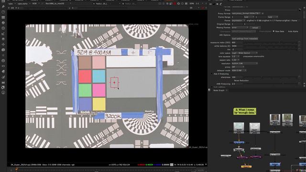
Task: Open the color space LogC Wide Gamut dropdown
Action: pos(244,53)
